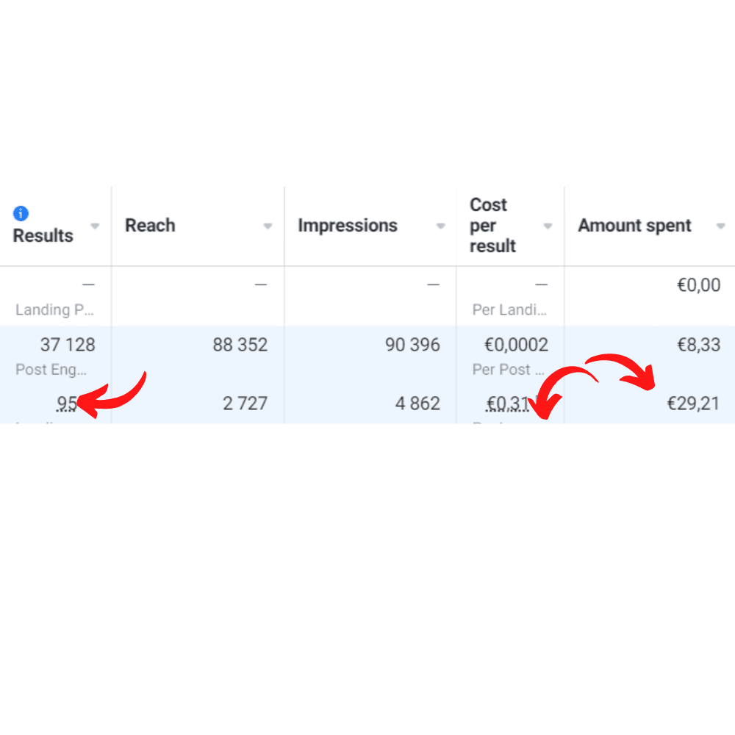Open the Impressions column dropdown arrow
This screenshot has width=735, height=735.
[x=440, y=226]
